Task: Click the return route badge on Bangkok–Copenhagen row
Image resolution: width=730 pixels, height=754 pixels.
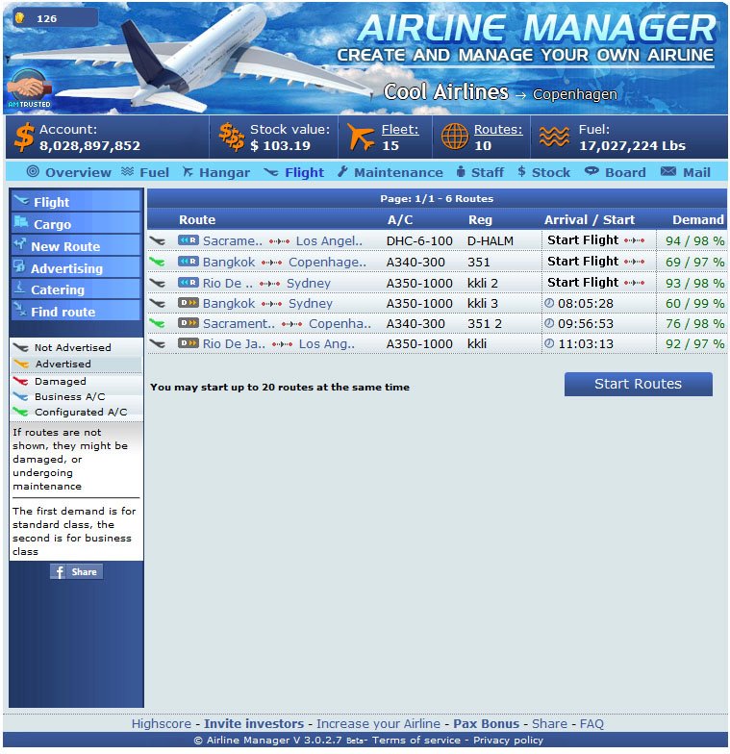Action: pyautogui.click(x=189, y=262)
